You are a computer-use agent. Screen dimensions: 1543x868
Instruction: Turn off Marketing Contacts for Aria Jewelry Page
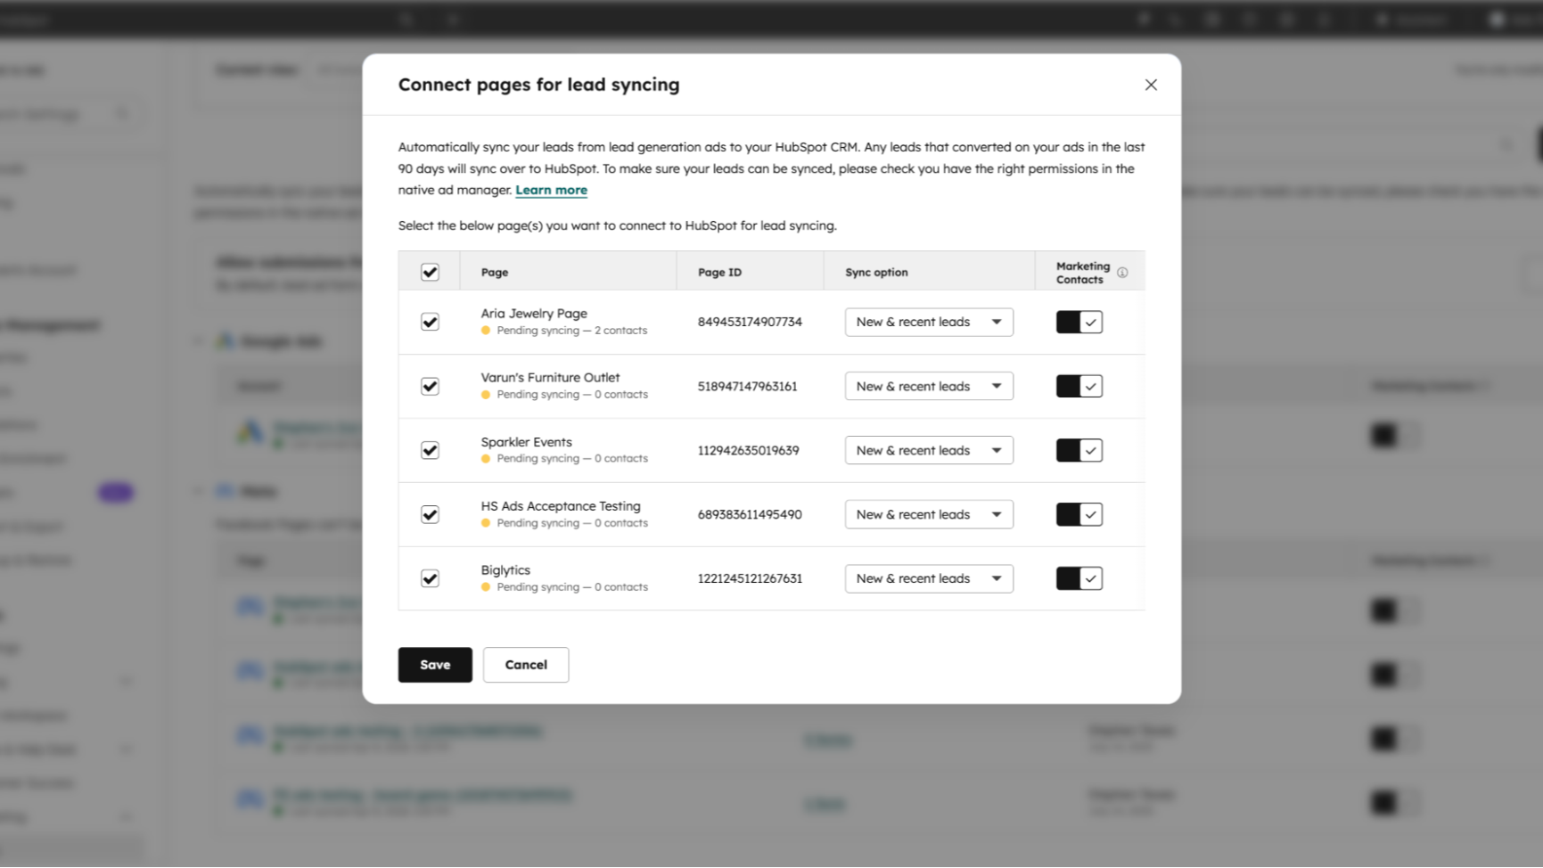[1079, 322]
